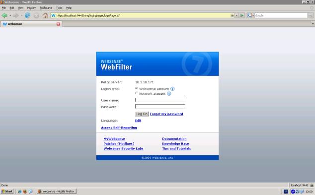Click the taskbar clock showing 13:00

point(309,192)
